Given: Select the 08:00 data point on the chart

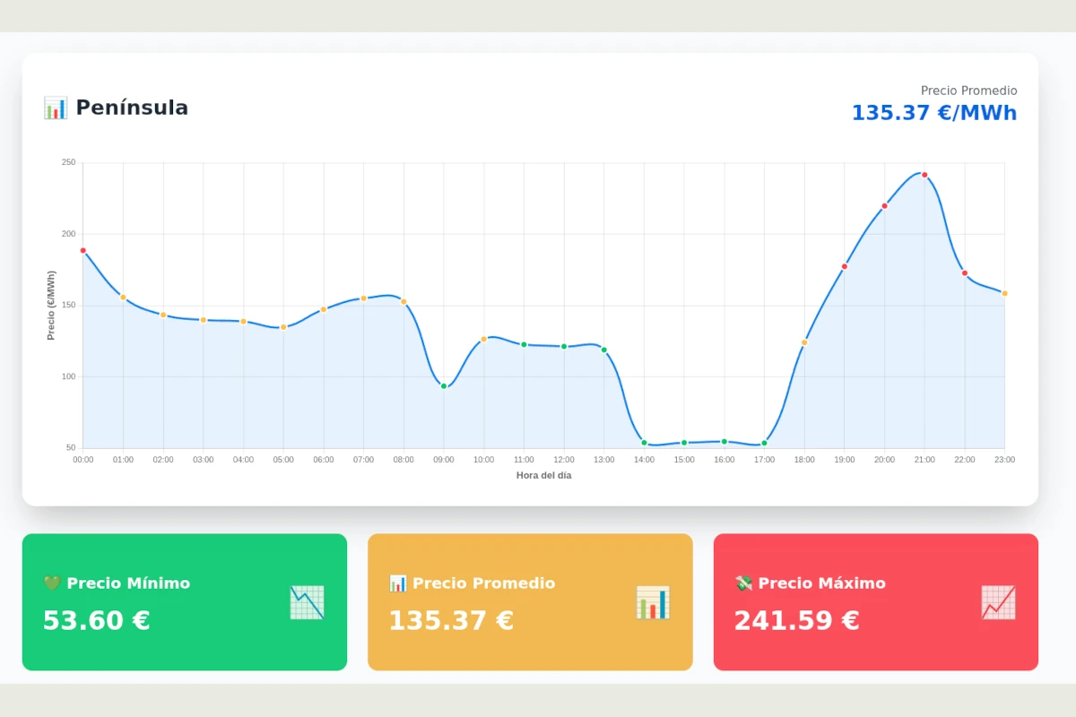Looking at the screenshot, I should (403, 302).
